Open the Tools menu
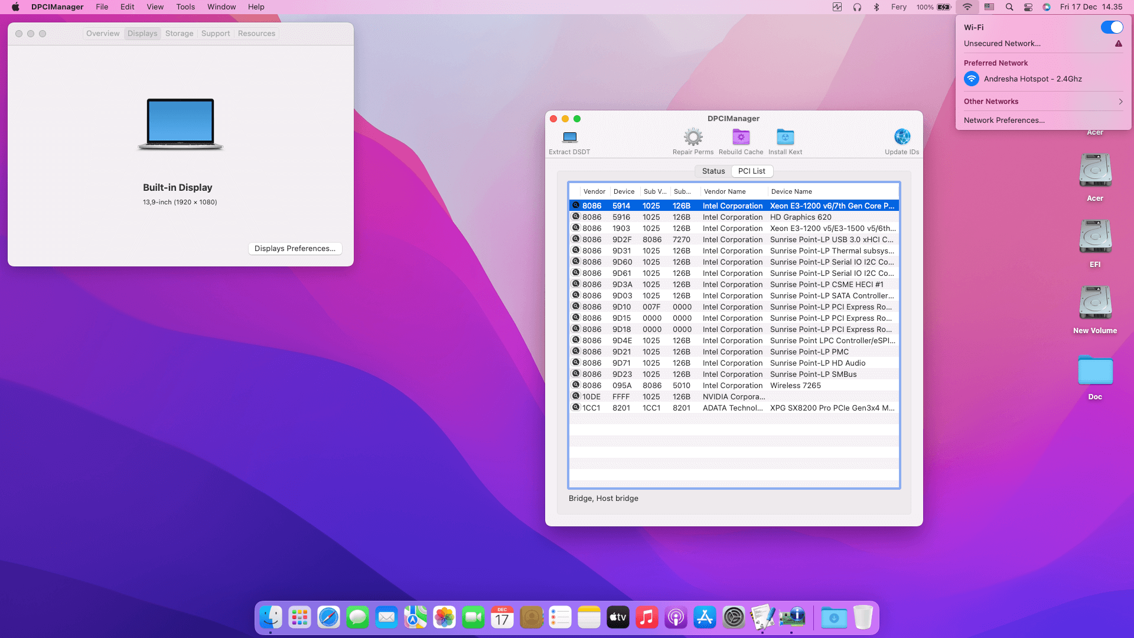The width and height of the screenshot is (1134, 638). pyautogui.click(x=185, y=7)
